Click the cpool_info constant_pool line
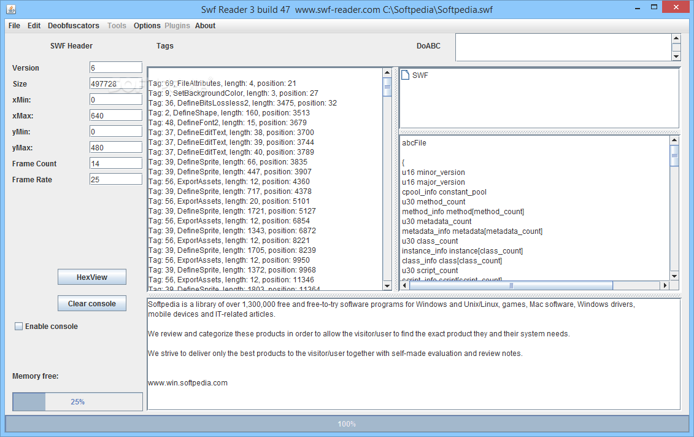 pos(444,191)
